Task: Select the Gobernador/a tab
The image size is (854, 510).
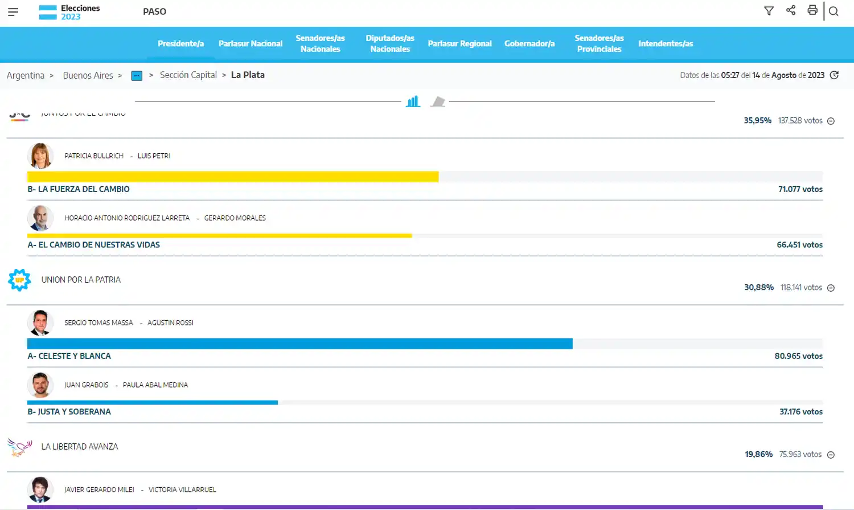Action: tap(529, 43)
